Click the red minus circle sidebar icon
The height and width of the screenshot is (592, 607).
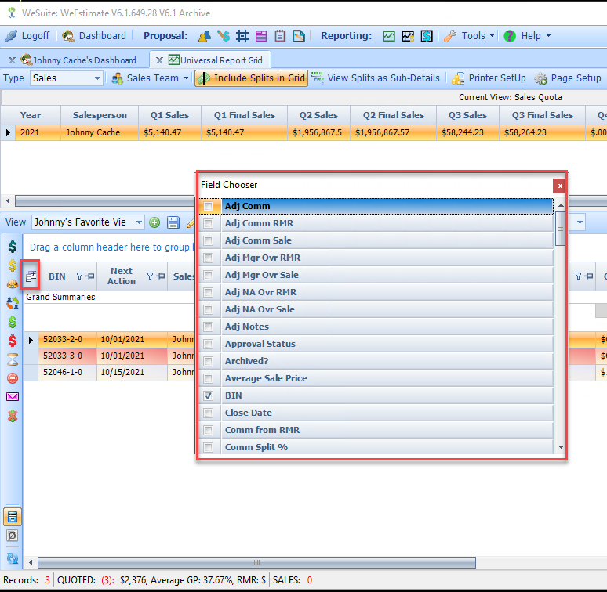13,378
